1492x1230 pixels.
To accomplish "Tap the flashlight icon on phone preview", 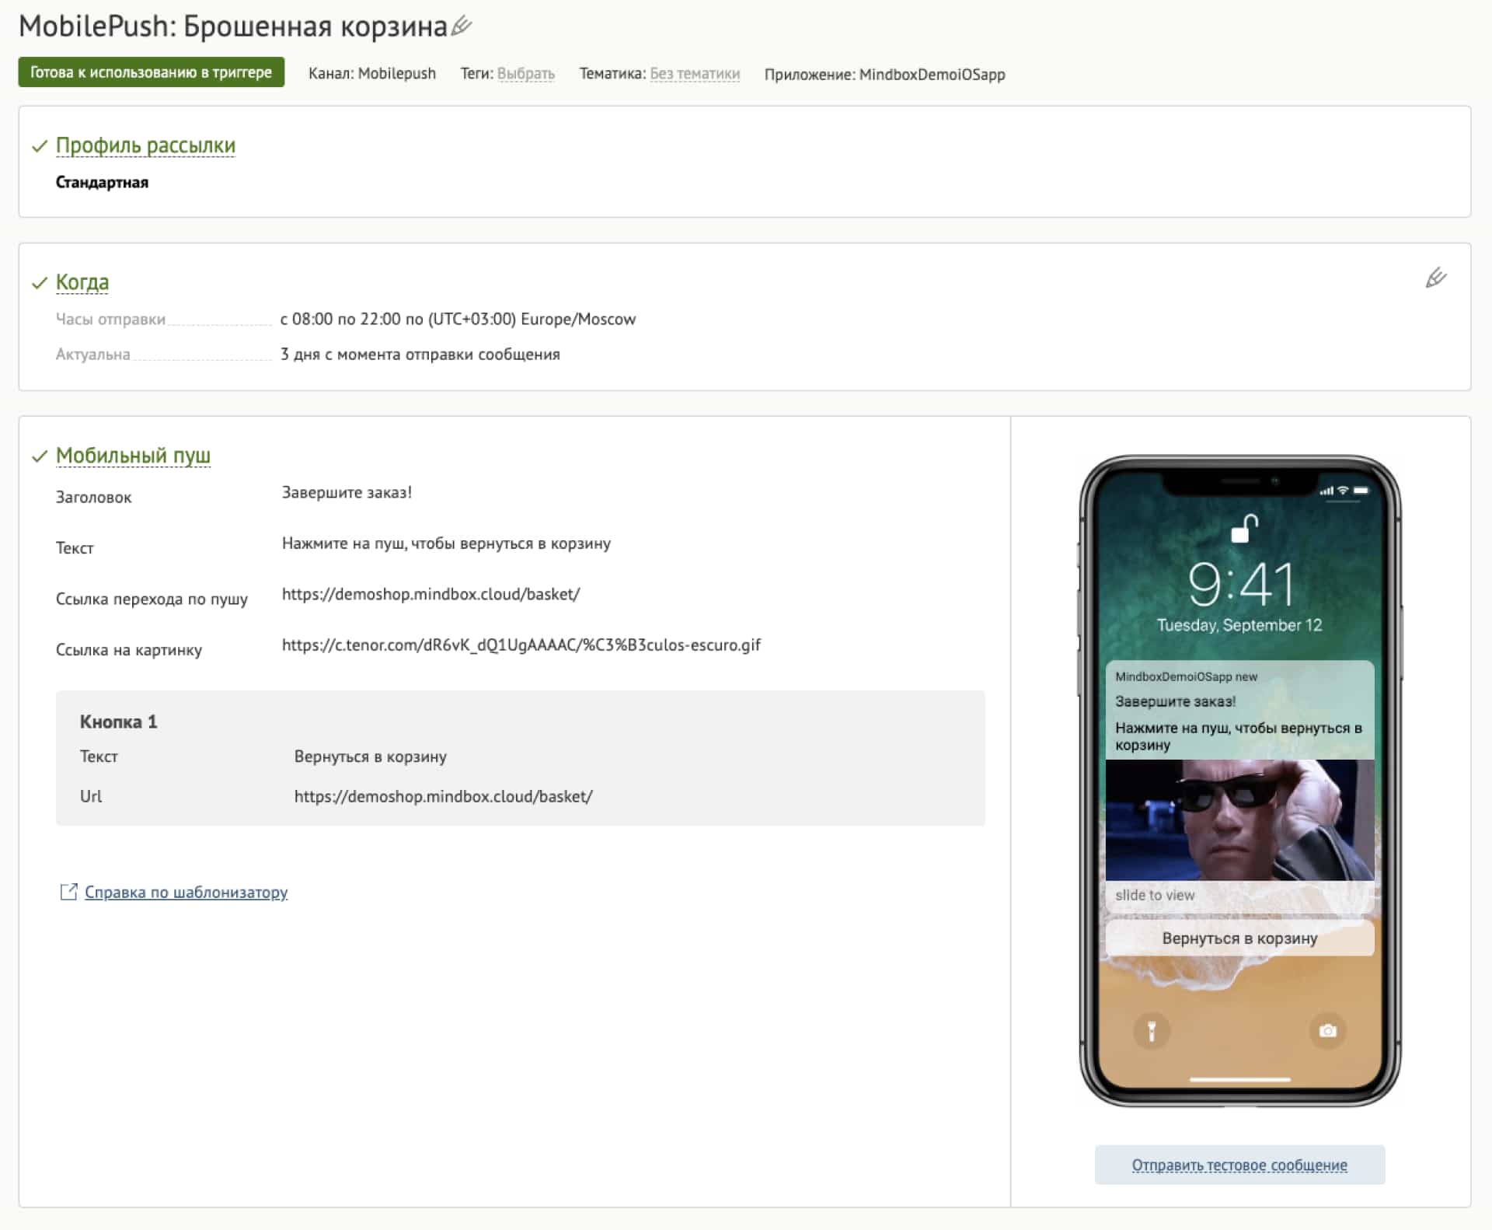I will click(x=1152, y=1032).
